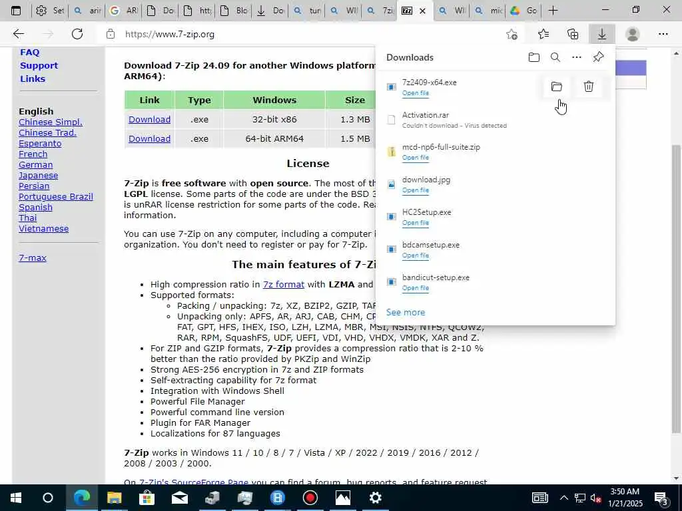
Task: Open File Explorer from the taskbar
Action: (115, 498)
